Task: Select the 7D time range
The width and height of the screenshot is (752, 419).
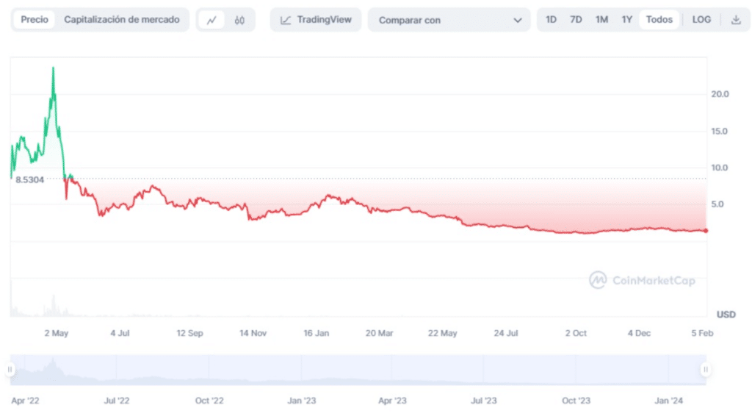Action: [576, 20]
